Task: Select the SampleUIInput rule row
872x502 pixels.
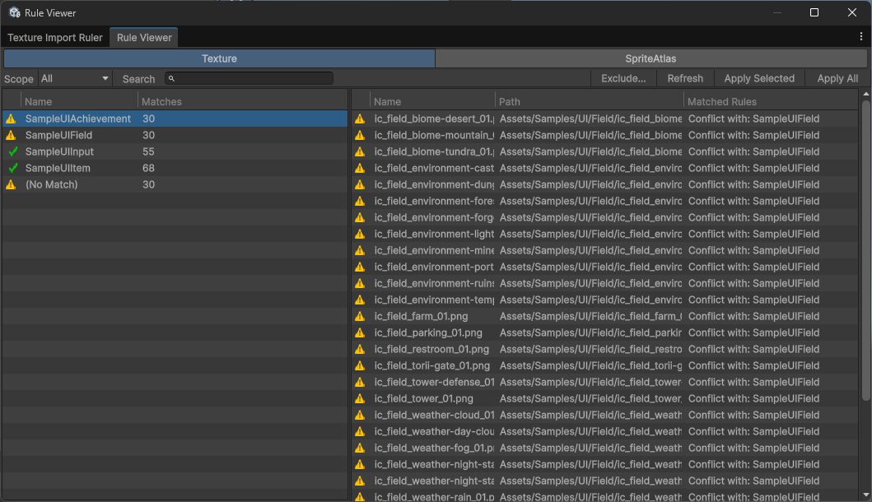Action: coord(175,151)
